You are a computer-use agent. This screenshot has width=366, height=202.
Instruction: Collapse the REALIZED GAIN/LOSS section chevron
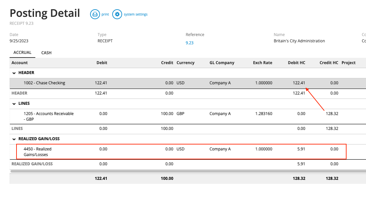click(x=14, y=139)
